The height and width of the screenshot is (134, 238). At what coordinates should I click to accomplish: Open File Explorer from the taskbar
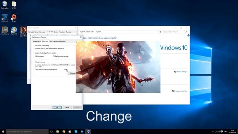[58, 131]
